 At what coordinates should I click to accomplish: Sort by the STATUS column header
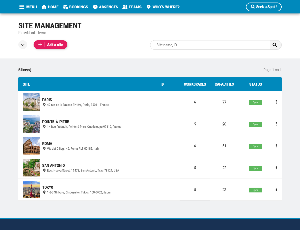coord(255,84)
